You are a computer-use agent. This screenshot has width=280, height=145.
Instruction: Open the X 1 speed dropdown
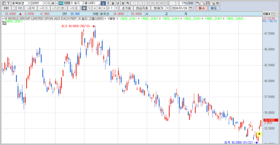point(116,8)
